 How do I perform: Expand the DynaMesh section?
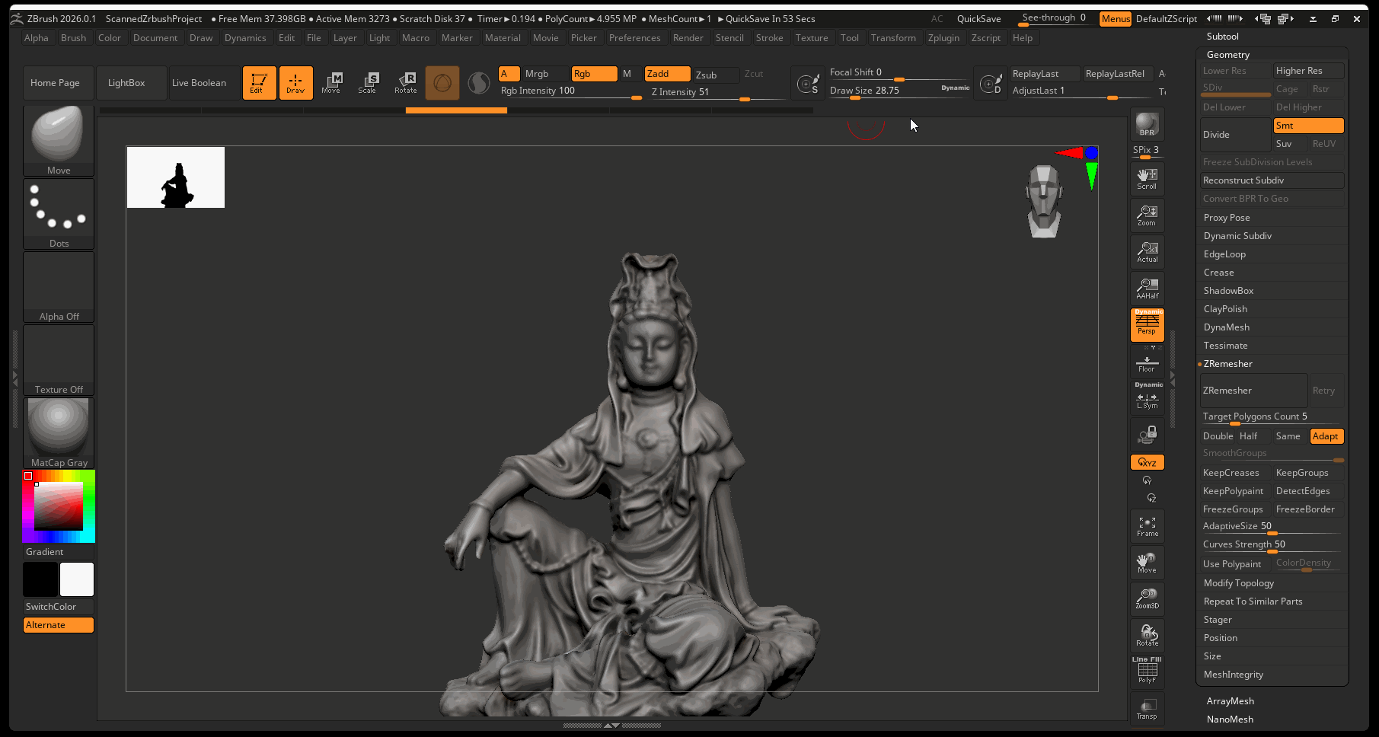[1226, 327]
